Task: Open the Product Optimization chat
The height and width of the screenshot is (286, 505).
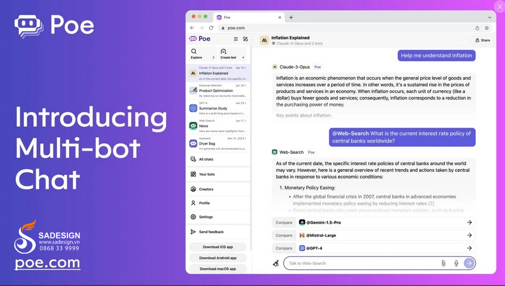Action: 218,91
